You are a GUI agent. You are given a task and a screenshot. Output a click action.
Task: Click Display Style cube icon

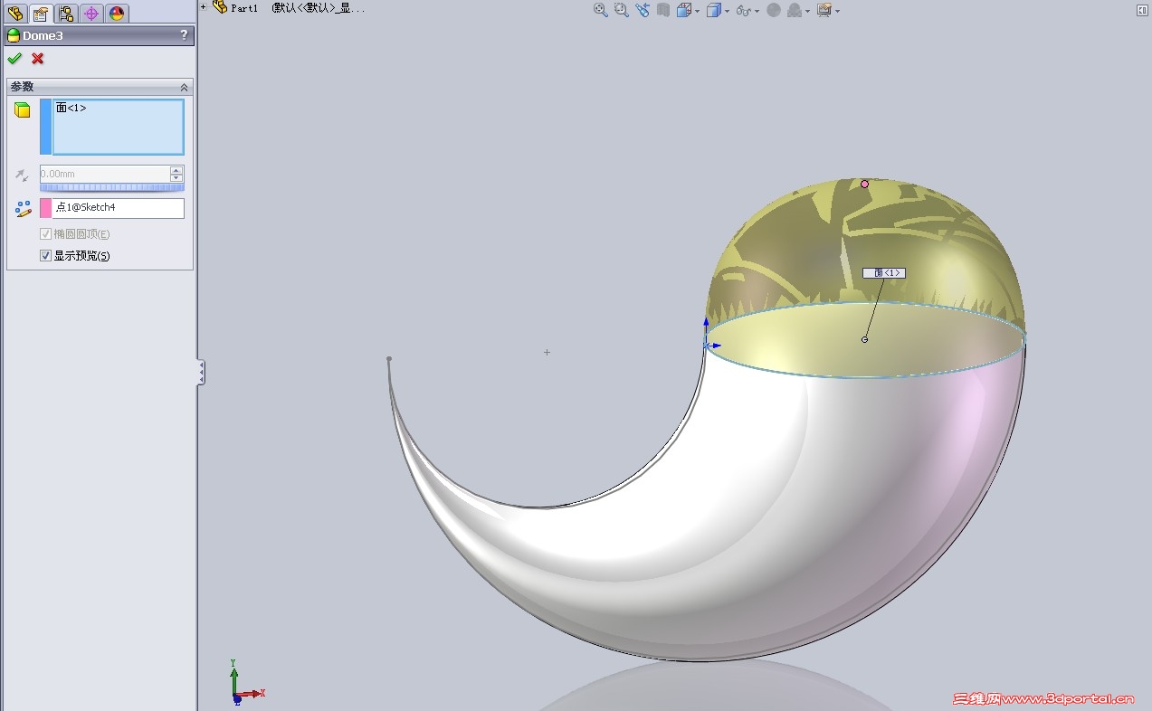tap(714, 10)
